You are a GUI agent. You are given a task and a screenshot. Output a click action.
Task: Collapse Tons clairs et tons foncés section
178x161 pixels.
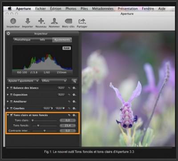click(8, 115)
